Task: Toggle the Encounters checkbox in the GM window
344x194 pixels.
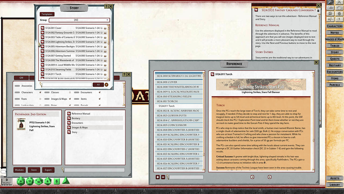Action: 99,92
